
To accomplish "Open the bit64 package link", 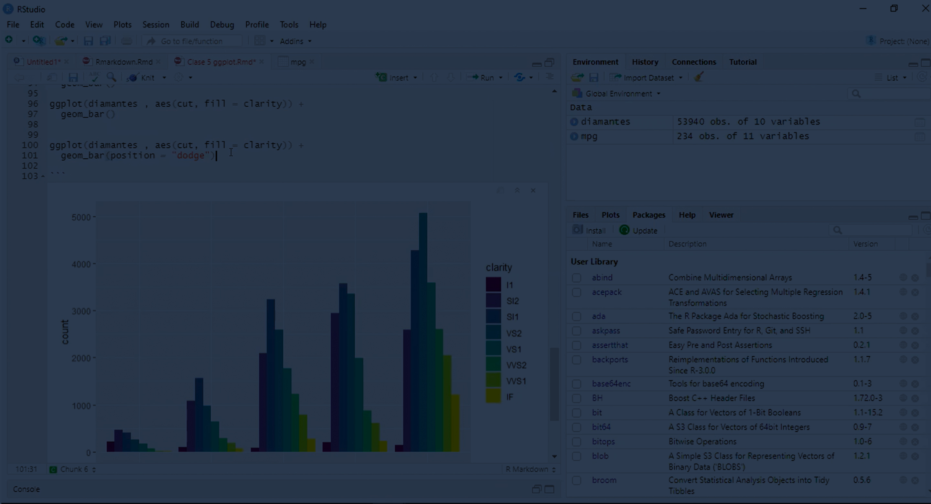I will point(601,427).
